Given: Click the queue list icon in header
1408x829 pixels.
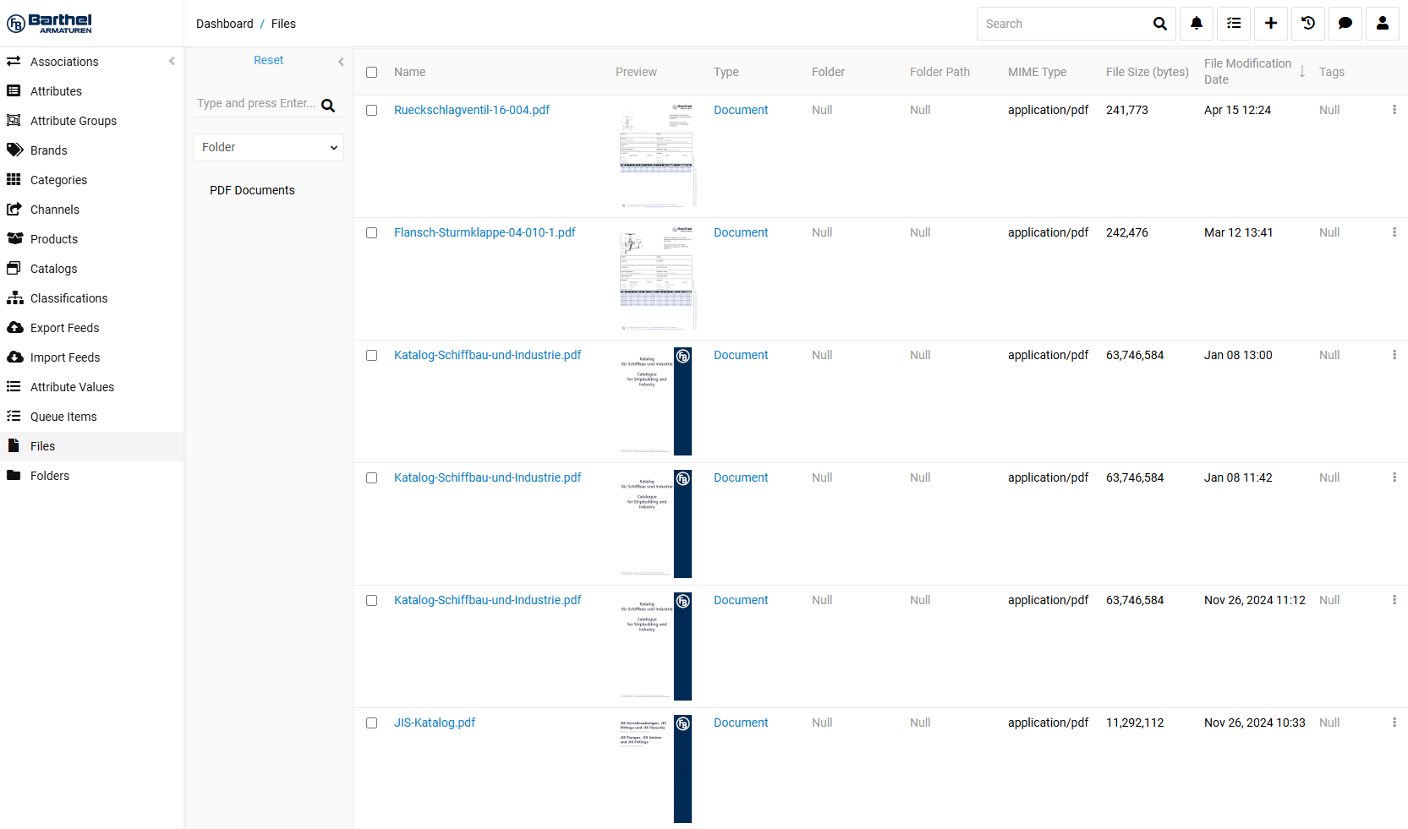Looking at the screenshot, I should click(1234, 24).
